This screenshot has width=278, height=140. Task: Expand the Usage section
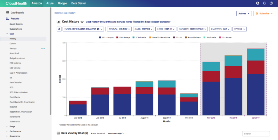pos(7,127)
